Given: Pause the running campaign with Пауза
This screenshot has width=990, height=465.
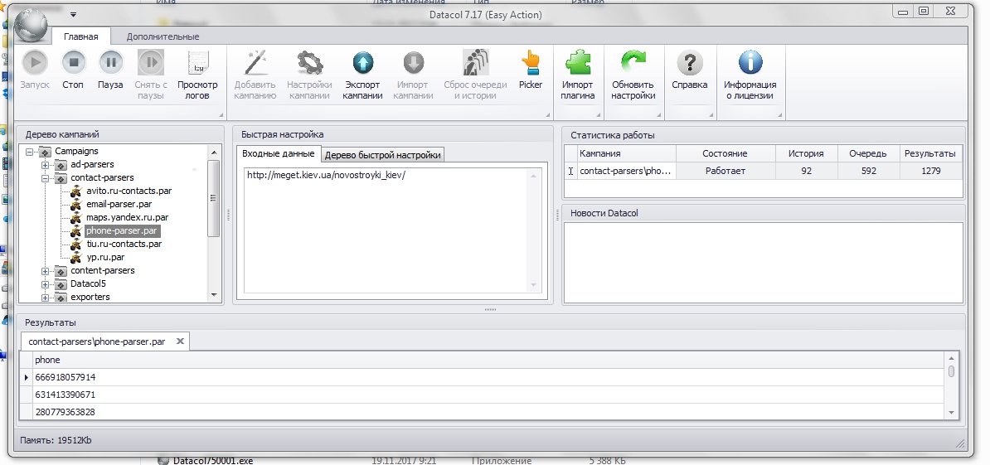Looking at the screenshot, I should [x=110, y=62].
